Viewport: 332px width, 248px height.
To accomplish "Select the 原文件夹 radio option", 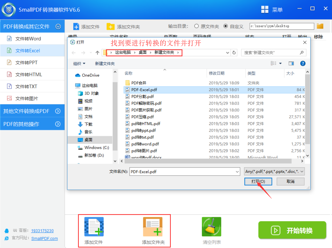I will tap(197, 26).
